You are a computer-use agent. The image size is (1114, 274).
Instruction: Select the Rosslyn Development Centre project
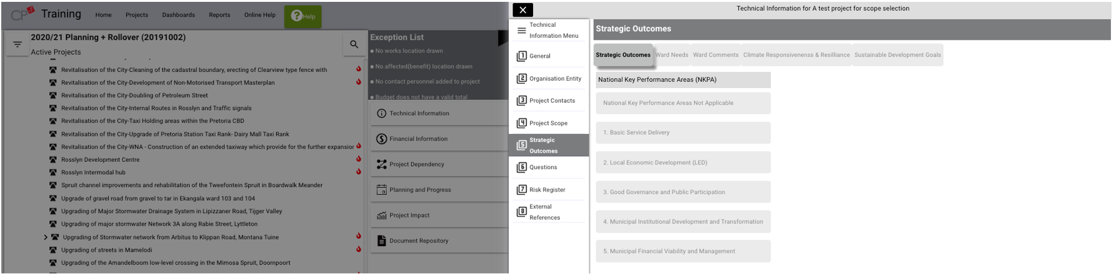[100, 159]
